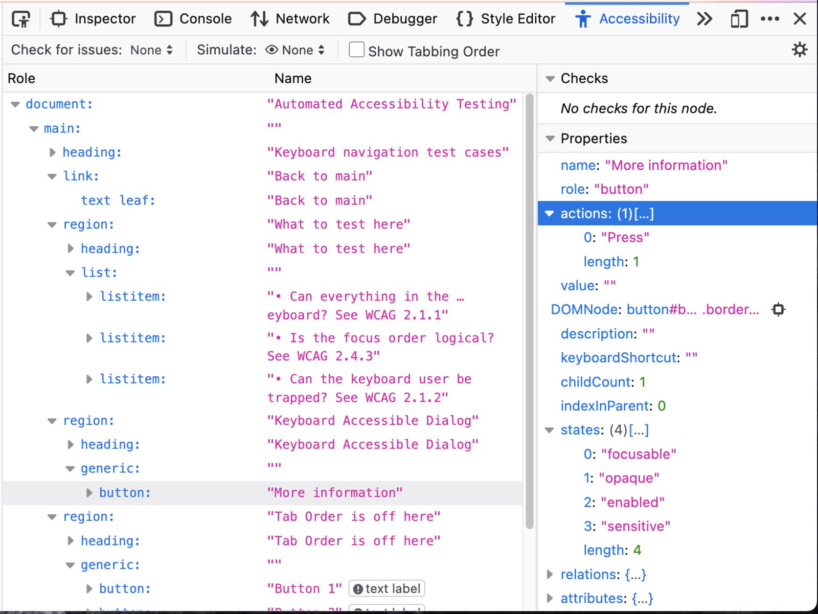Expand the relations property
Image resolution: width=818 pixels, height=614 pixels.
point(550,574)
